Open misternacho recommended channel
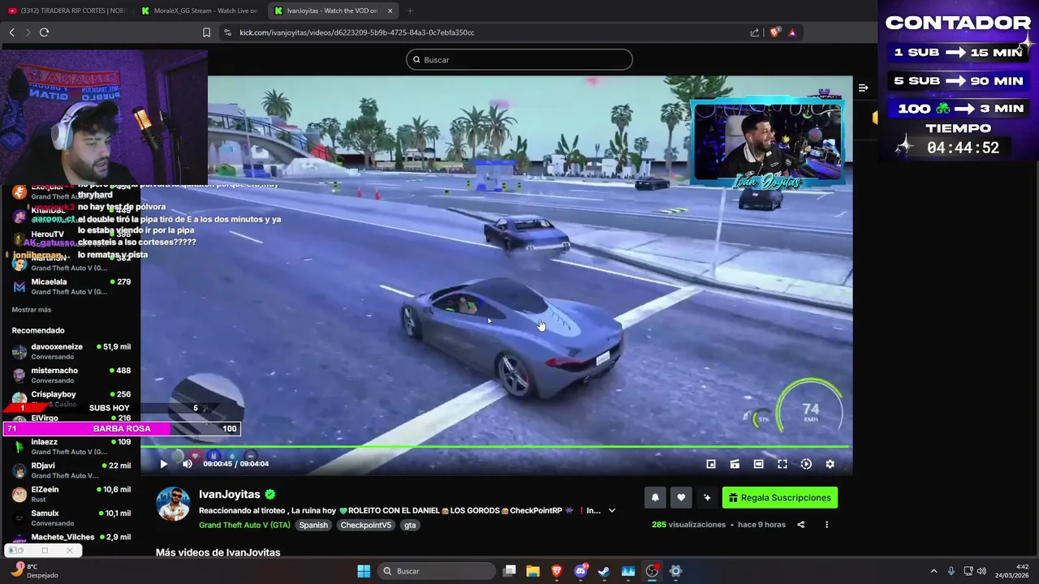 (x=71, y=375)
